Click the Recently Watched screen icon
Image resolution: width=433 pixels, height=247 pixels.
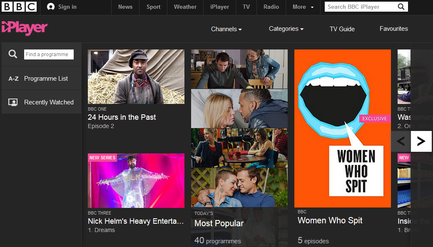coord(13,102)
